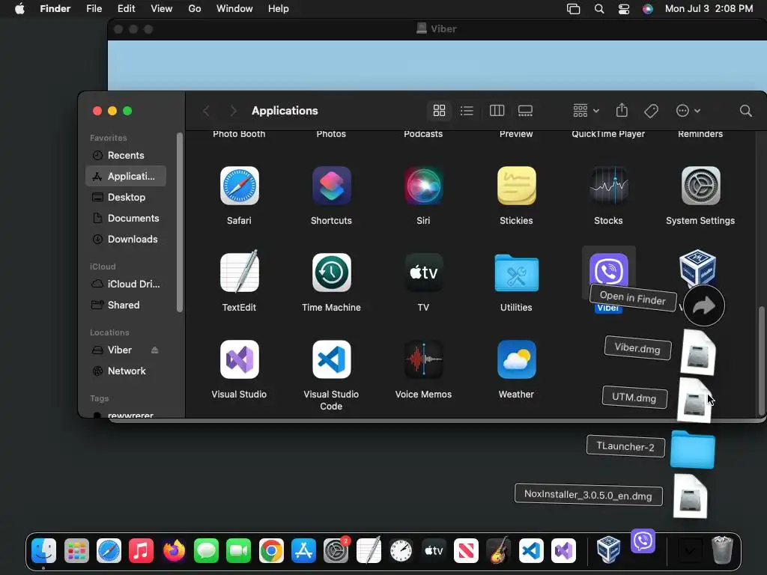
Task: Open UTM.dmg from the Downloads stack
Action: point(694,400)
